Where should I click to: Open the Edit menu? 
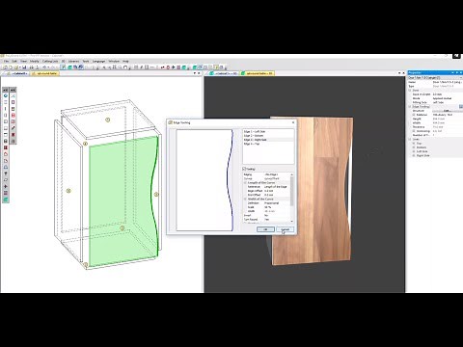pyautogui.click(x=14, y=61)
